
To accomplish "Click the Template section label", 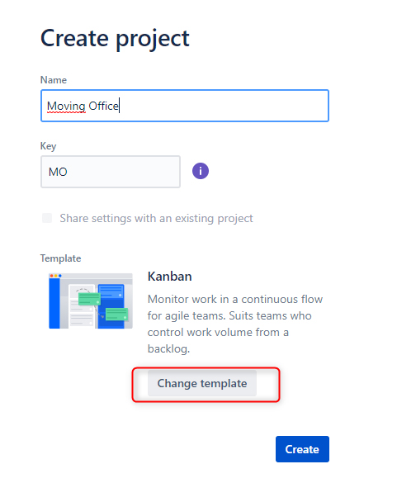I will click(61, 258).
